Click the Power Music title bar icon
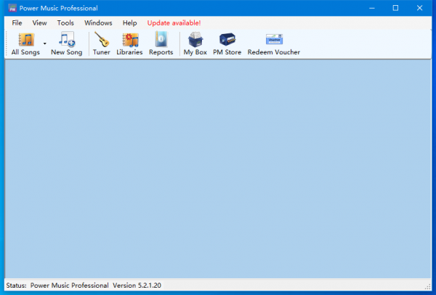436x295 pixels. (12, 7)
